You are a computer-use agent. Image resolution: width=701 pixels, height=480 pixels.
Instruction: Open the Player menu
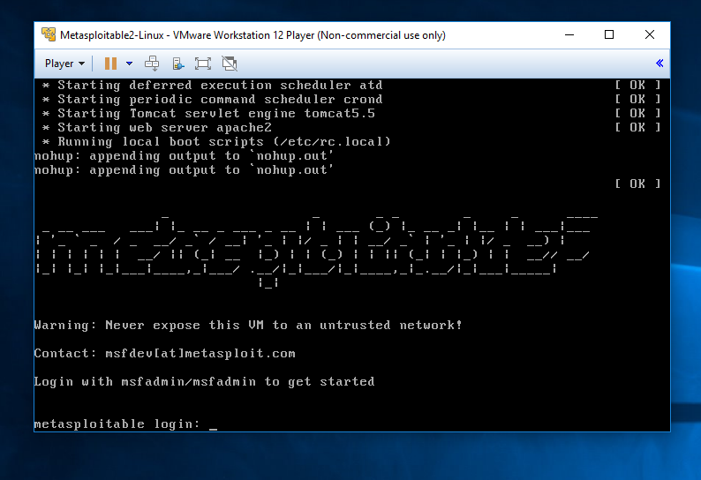[64, 64]
